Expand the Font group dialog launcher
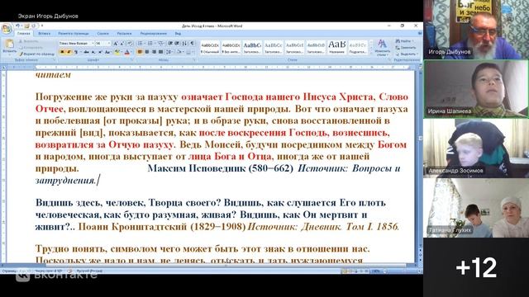Screen dimensions: 529x297 (132, 60)
